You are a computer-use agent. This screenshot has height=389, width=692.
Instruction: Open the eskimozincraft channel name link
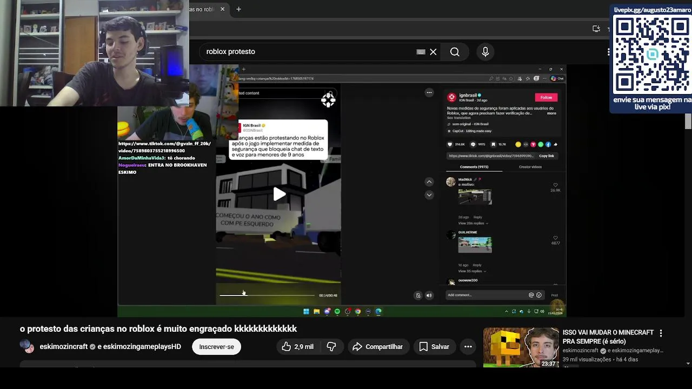pyautogui.click(x=63, y=347)
